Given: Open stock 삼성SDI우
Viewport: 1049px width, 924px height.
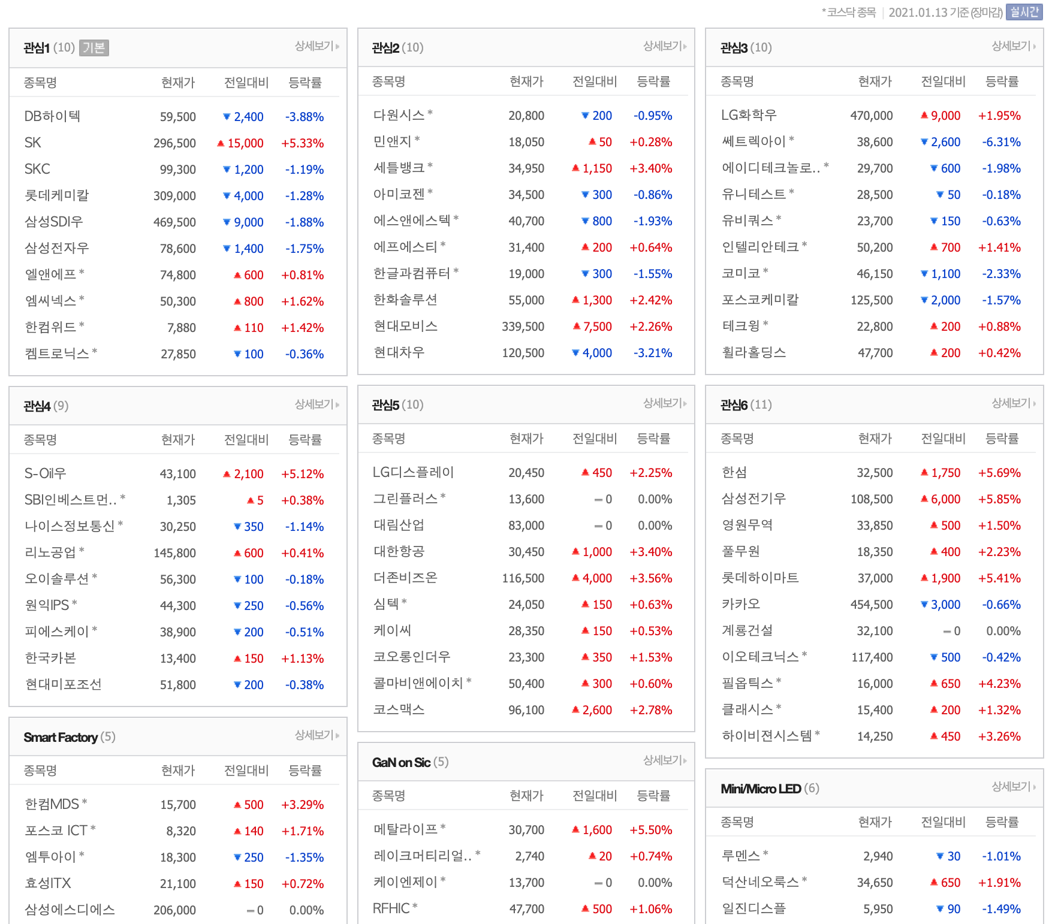Looking at the screenshot, I should click(x=54, y=222).
